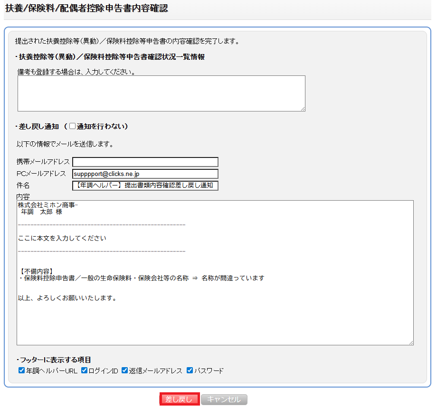Image resolution: width=437 pixels, height=407 pixels.
Task: Click the remarks (備考) text area
Action: coord(161,93)
